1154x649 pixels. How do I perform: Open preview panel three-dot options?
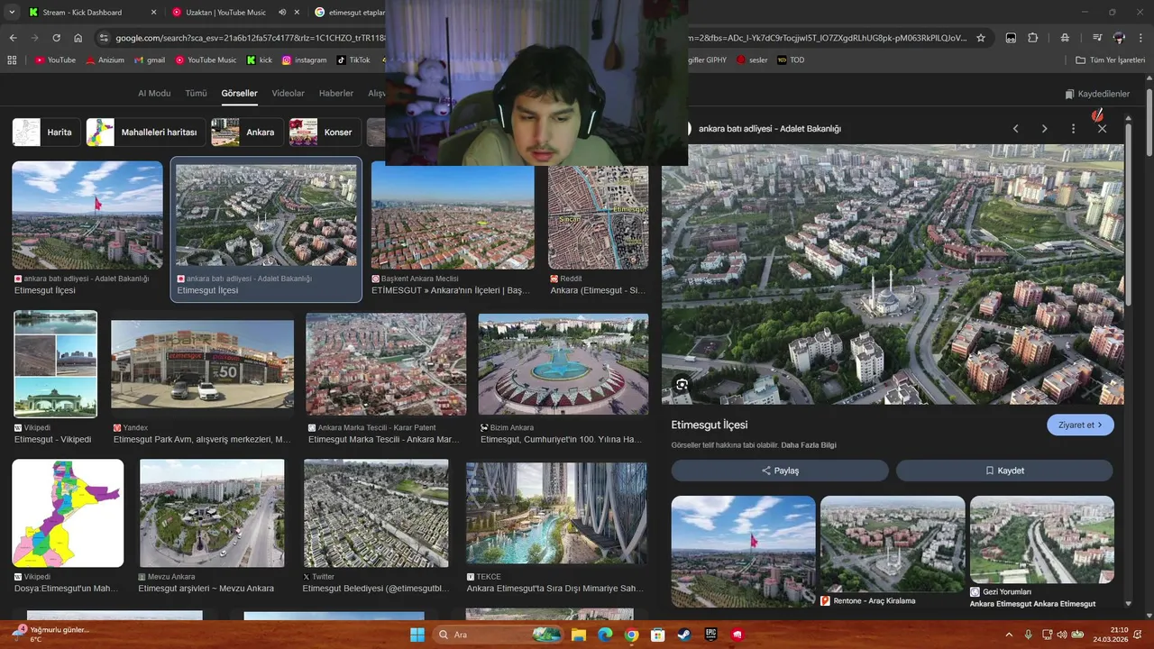click(1073, 129)
